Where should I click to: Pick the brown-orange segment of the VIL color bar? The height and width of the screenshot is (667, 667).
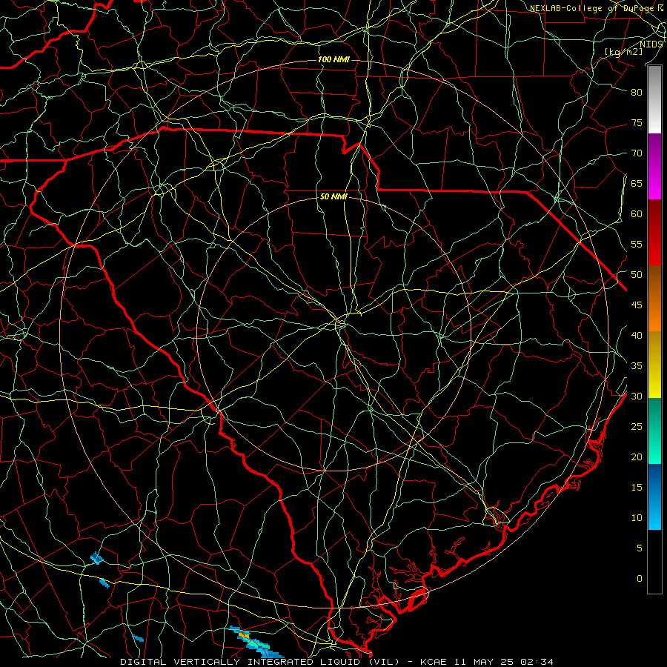[x=654, y=299]
